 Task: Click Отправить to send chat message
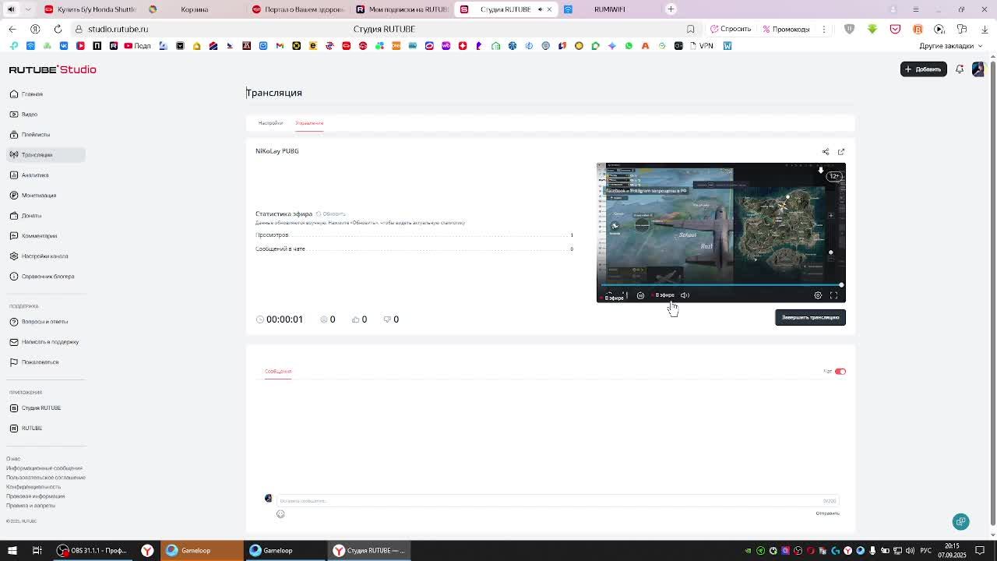click(827, 513)
